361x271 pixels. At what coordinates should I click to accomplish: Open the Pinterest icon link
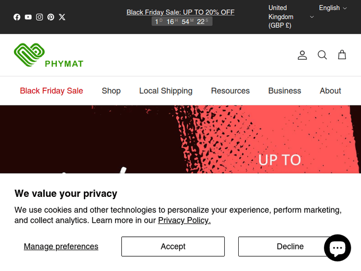[x=51, y=17]
